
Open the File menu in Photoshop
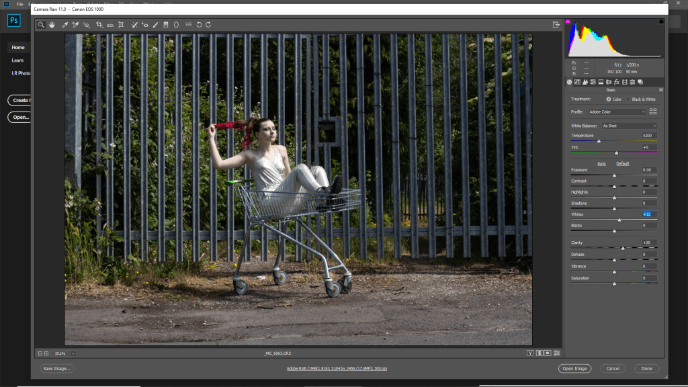[x=19, y=4]
